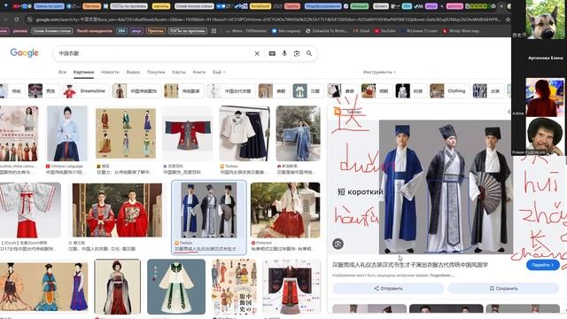Image resolution: width=567 pixels, height=319 pixels.
Task: Click the Перейти button in preview panel
Action: (543, 265)
